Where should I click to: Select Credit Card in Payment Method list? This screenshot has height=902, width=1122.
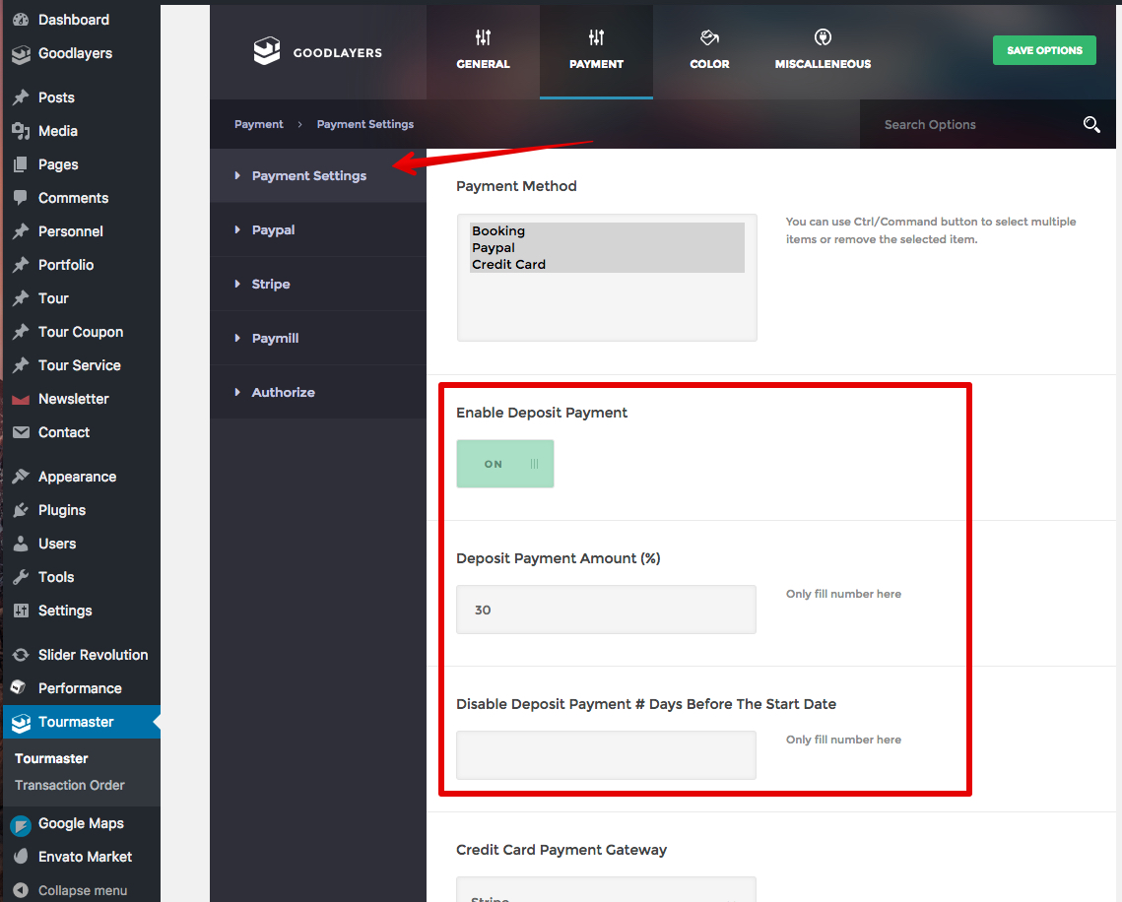pos(508,264)
